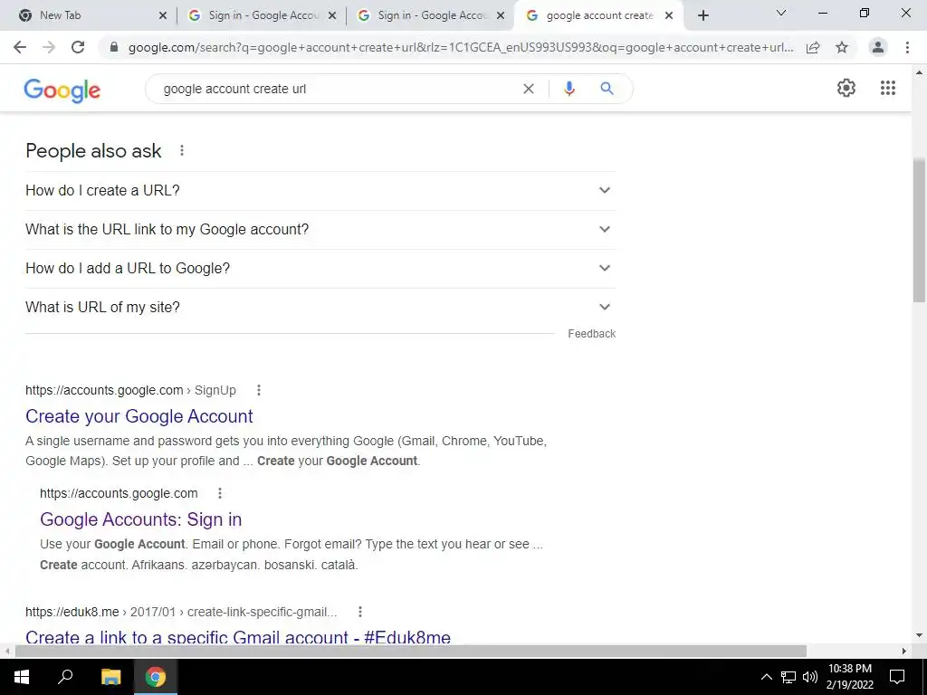927x695 pixels.
Task: Open taskbar clock showing 10:38 PM
Action: click(849, 677)
